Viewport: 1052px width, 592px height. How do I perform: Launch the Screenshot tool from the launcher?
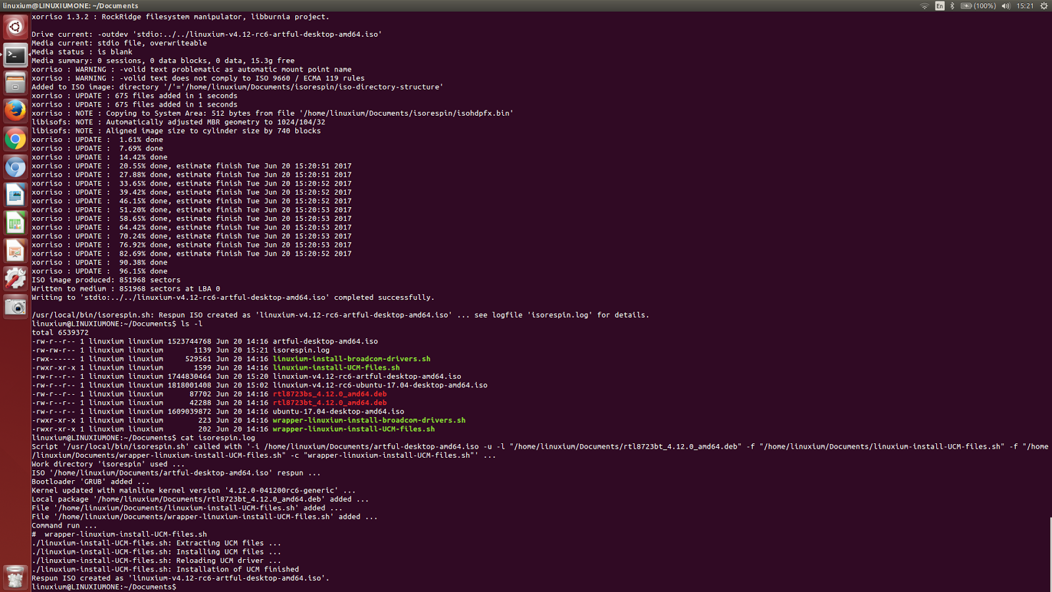(x=15, y=306)
